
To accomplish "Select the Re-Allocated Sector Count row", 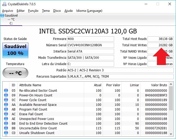I will [86, 90].
